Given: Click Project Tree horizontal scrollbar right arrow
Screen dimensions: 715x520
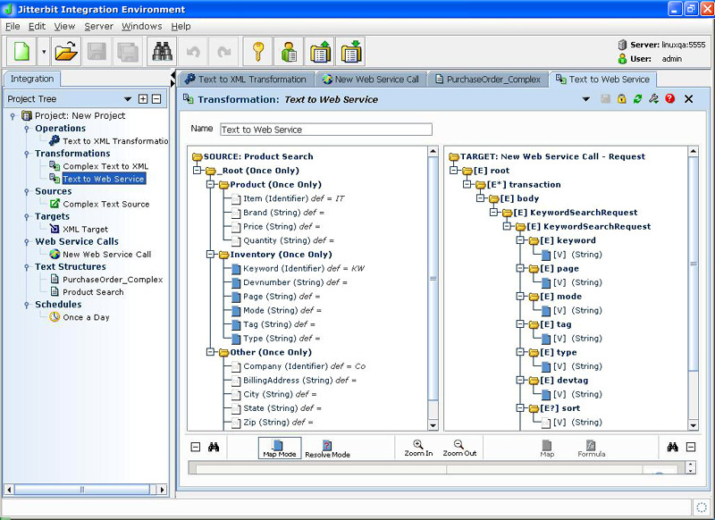Looking at the screenshot, I should (x=163, y=490).
